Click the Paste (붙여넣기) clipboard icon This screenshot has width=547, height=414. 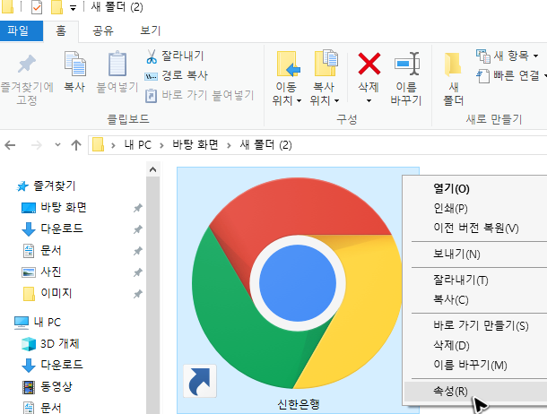pos(117,64)
